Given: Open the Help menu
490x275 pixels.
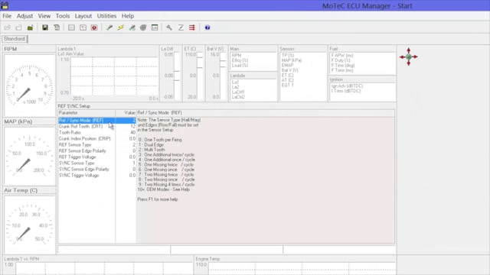Looking at the screenshot, I should [x=128, y=16].
